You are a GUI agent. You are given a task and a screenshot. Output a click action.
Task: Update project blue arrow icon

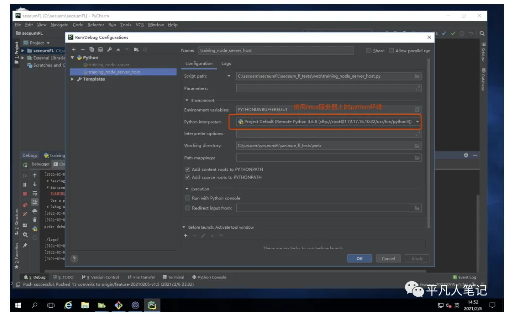444,33
